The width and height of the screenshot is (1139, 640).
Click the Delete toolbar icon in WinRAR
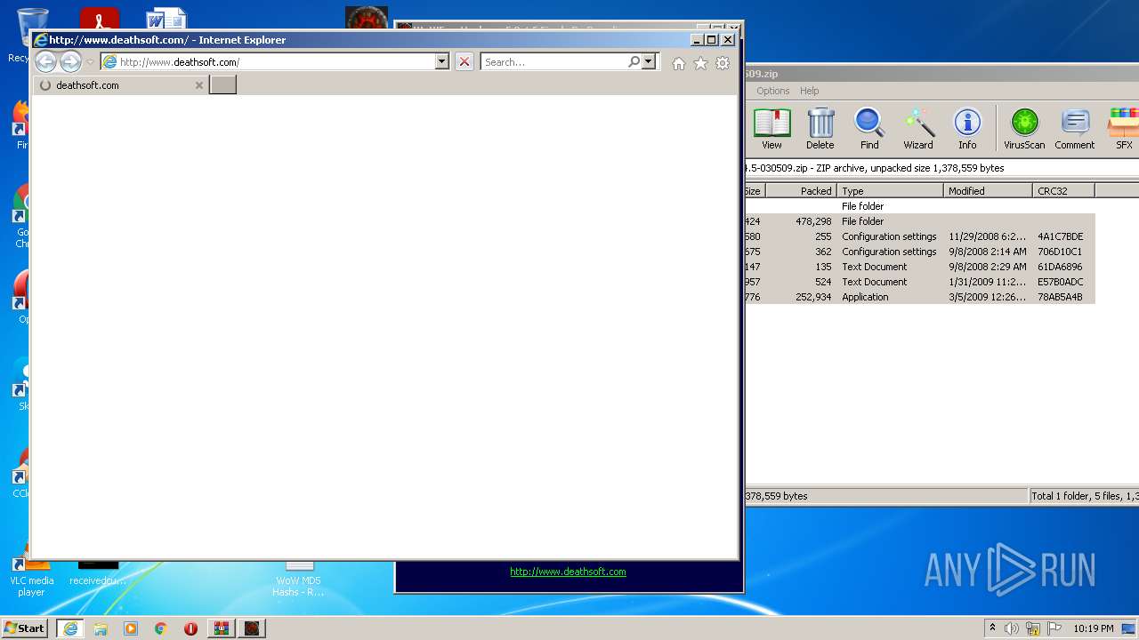[820, 129]
